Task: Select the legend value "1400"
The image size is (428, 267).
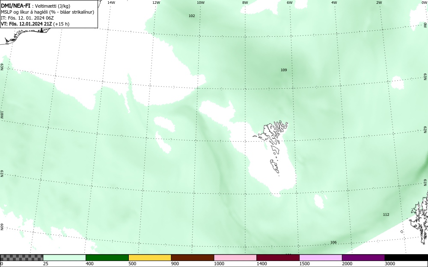Action: tap(262, 264)
